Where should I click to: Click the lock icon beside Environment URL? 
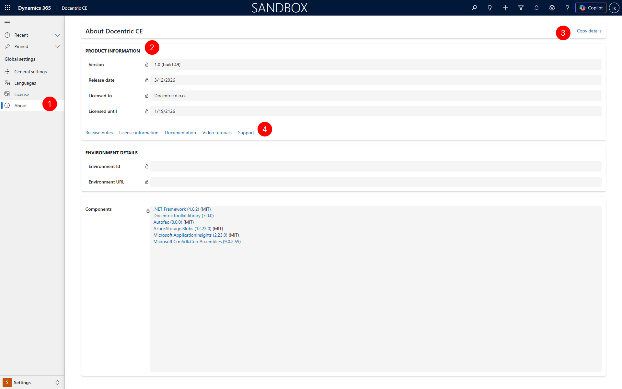147,182
